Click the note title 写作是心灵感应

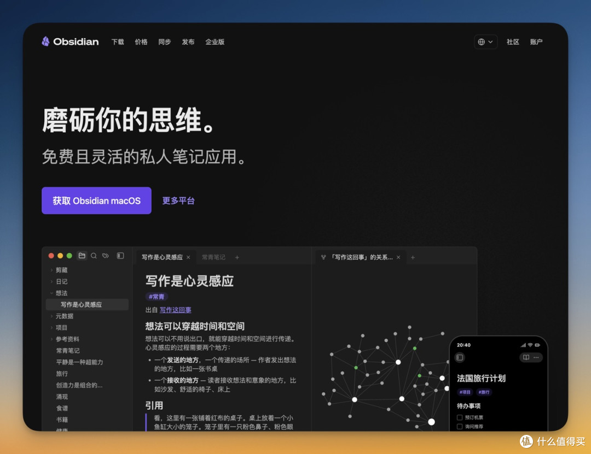click(x=189, y=281)
